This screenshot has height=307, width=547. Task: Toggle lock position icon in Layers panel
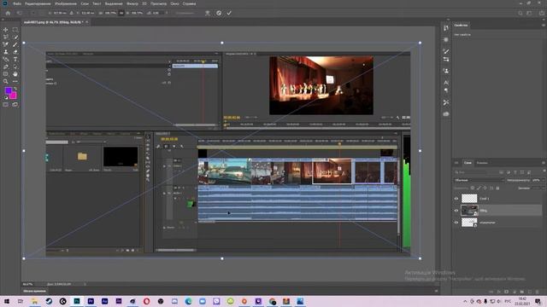click(485, 188)
